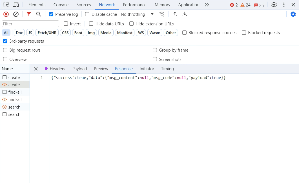The width and height of the screenshot is (299, 183).
Task: Toggle the device toolbar icon
Action: tap(16, 5)
